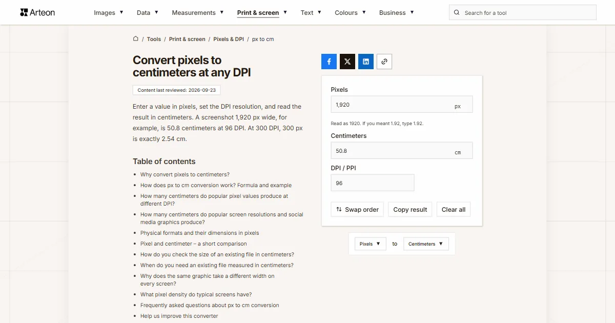
Task: Expand the Business menu
Action: click(x=397, y=13)
